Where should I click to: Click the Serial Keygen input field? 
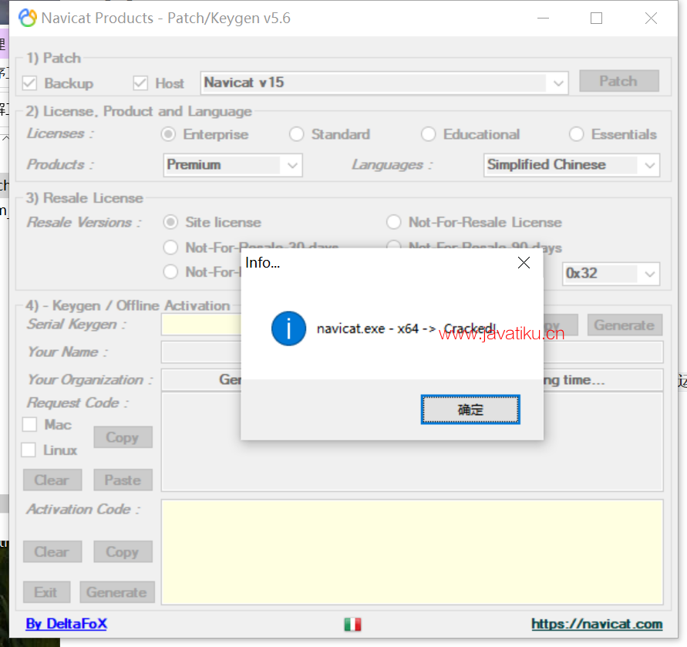pyautogui.click(x=200, y=325)
